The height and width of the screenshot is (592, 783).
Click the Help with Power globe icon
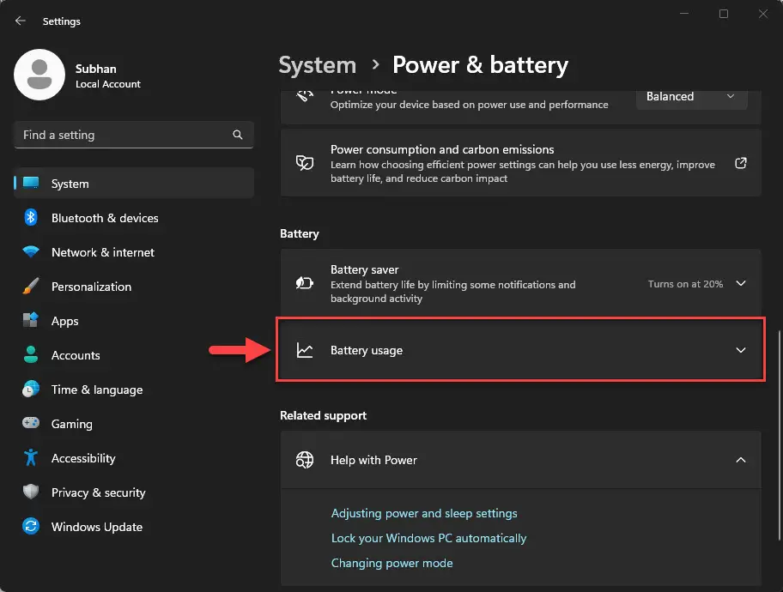click(x=305, y=460)
